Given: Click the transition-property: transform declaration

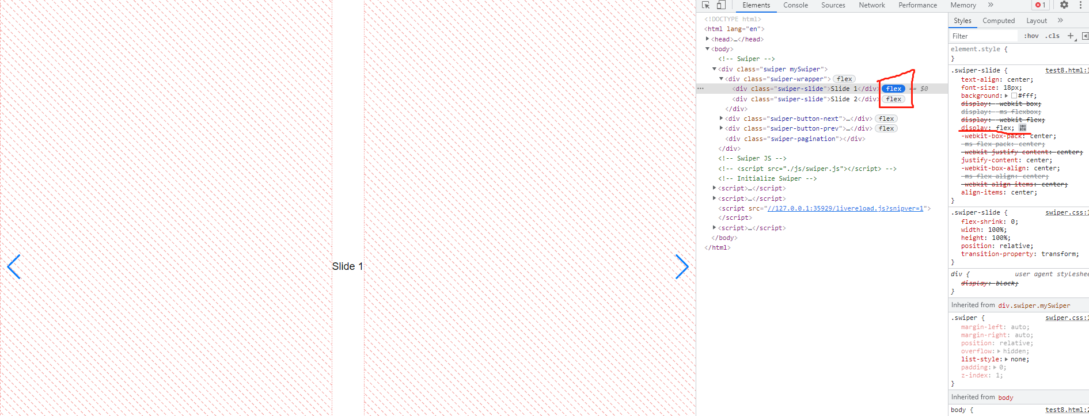Looking at the screenshot, I should (x=1020, y=254).
